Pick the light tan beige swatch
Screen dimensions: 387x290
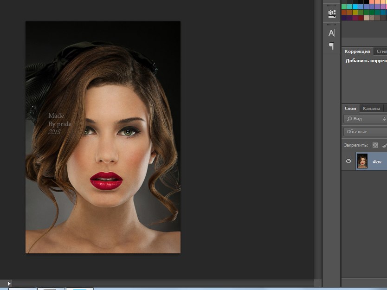click(366, 18)
